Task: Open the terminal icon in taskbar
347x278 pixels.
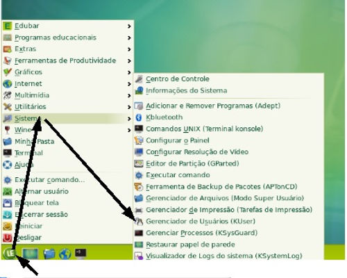Action: pyautogui.click(x=81, y=253)
